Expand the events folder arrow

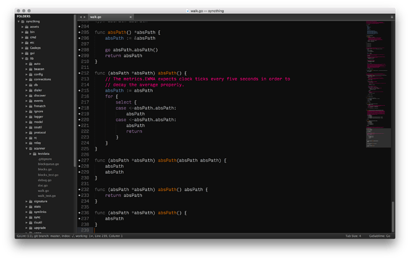[26, 101]
